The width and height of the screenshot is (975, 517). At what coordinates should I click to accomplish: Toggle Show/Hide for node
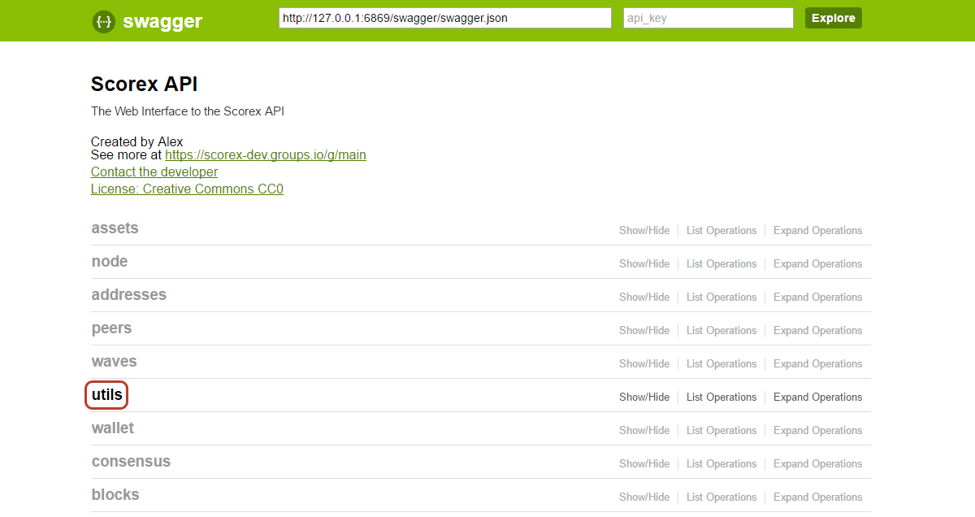pyautogui.click(x=644, y=263)
